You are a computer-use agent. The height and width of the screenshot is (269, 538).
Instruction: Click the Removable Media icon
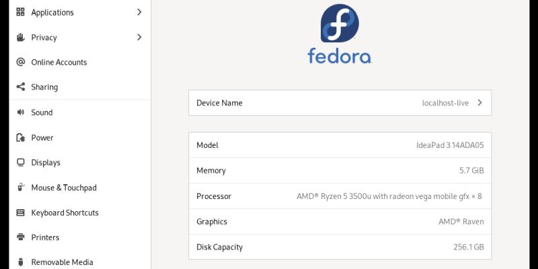pyautogui.click(x=20, y=262)
